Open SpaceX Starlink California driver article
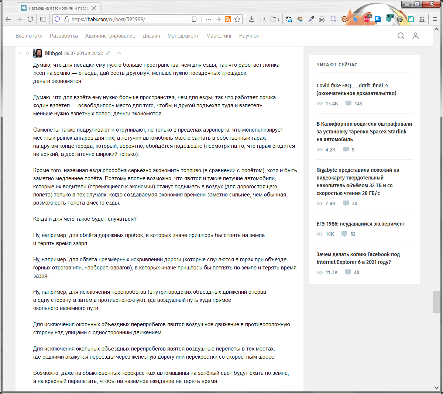The width and height of the screenshot is (443, 394). point(364,132)
